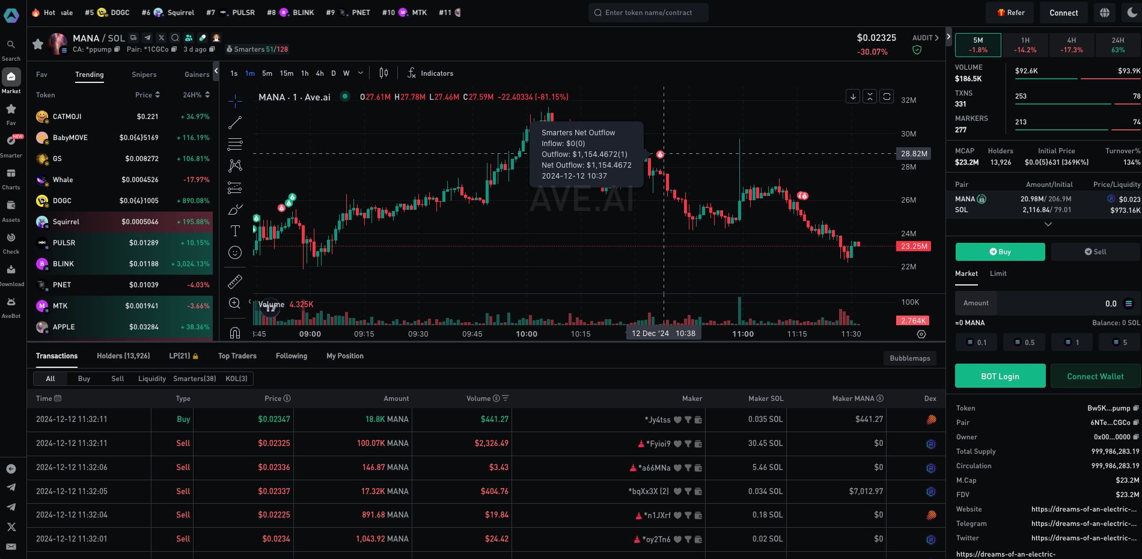This screenshot has height=559, width=1142.
Task: Expand more timeframe options via the chevron
Action: (x=359, y=73)
